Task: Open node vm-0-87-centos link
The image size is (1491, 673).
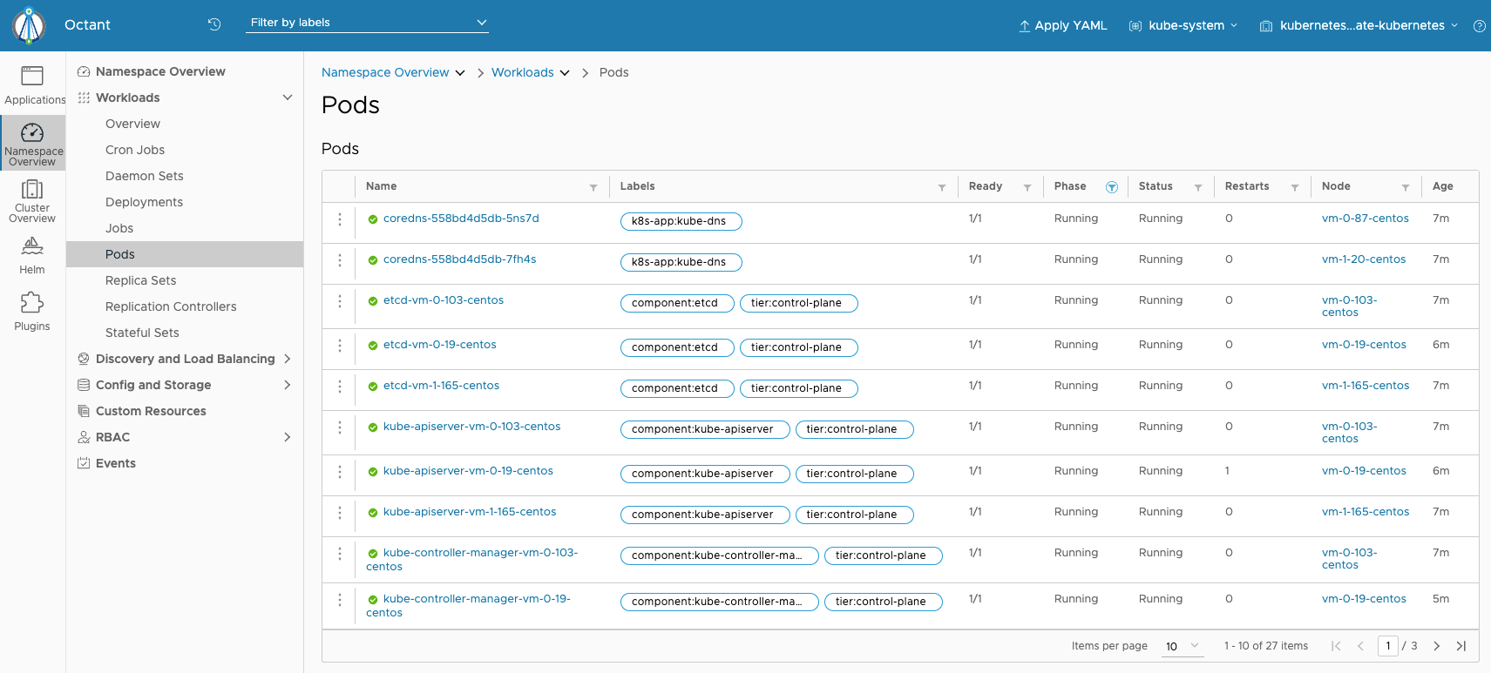Action: [x=1365, y=219]
